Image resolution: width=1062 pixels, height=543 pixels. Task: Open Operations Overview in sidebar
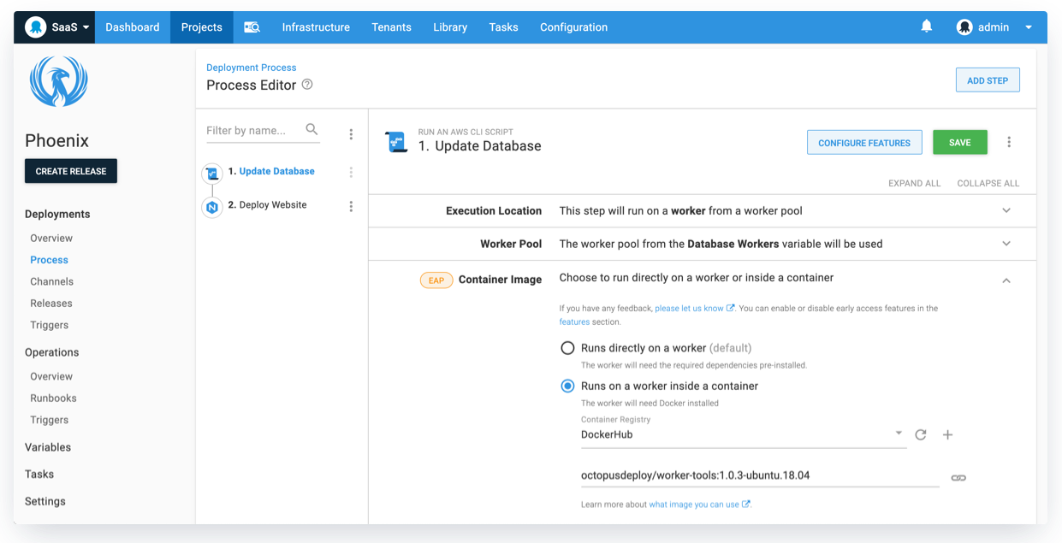pyautogui.click(x=51, y=376)
